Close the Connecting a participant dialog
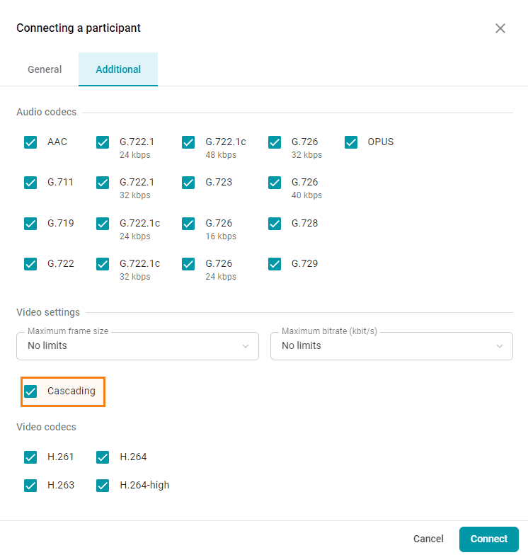528x555 pixels. (500, 28)
